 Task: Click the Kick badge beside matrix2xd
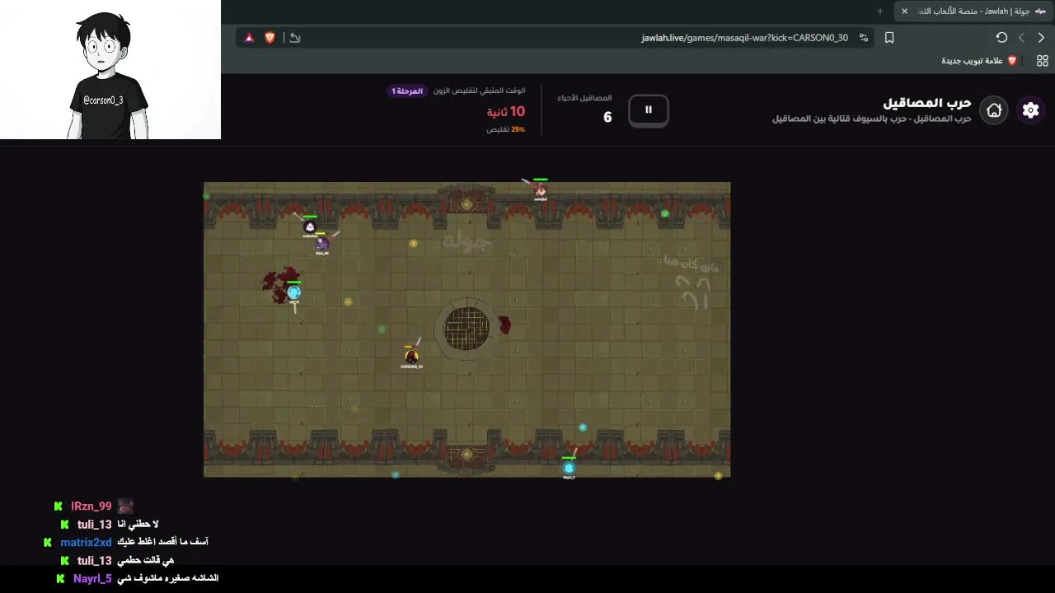click(48, 543)
